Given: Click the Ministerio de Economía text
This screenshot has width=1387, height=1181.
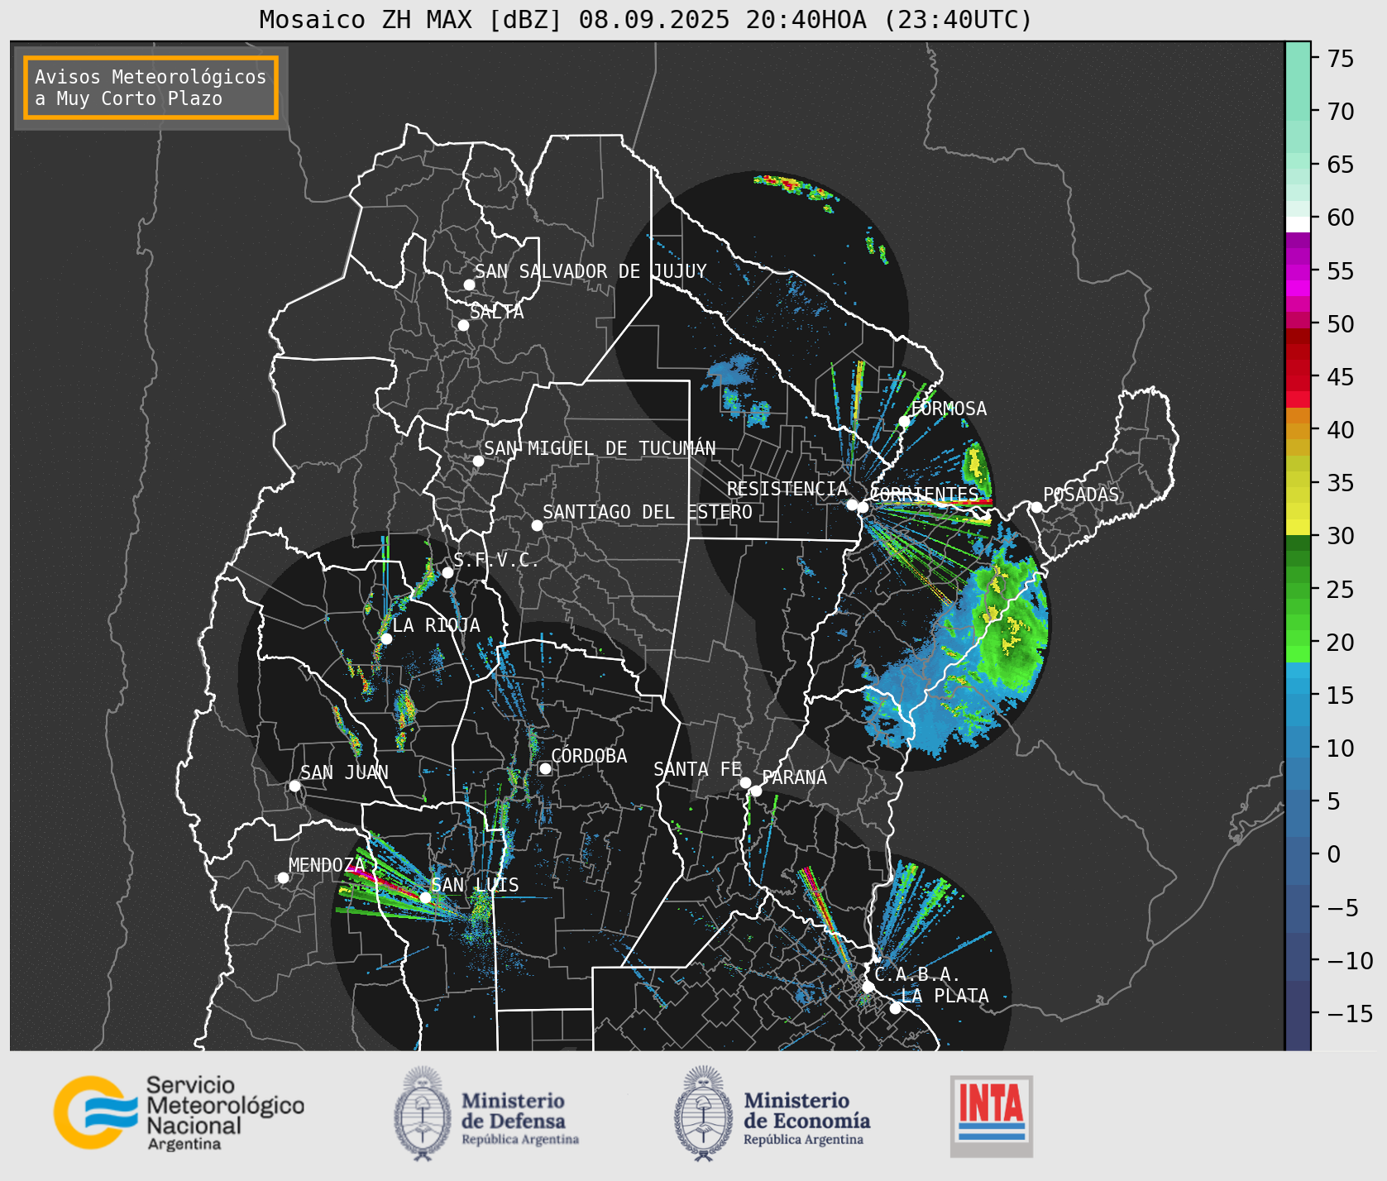Looking at the screenshot, I should point(806,1120).
